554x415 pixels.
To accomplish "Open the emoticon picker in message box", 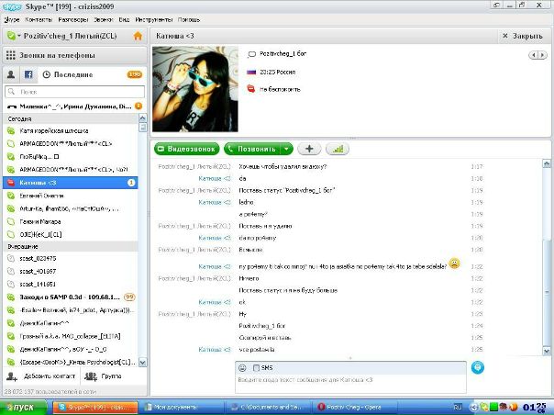I will (x=241, y=367).
